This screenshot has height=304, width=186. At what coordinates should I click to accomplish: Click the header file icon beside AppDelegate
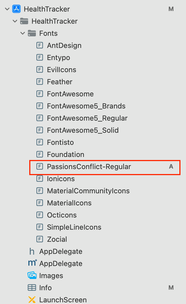coord(32,251)
